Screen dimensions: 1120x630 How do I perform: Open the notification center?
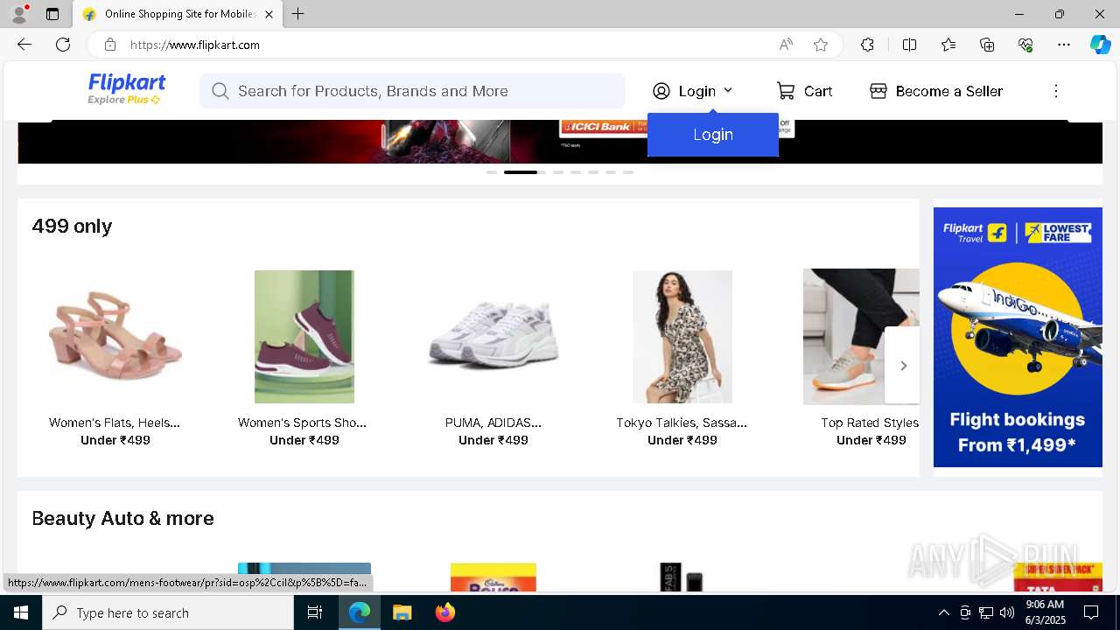click(1091, 612)
